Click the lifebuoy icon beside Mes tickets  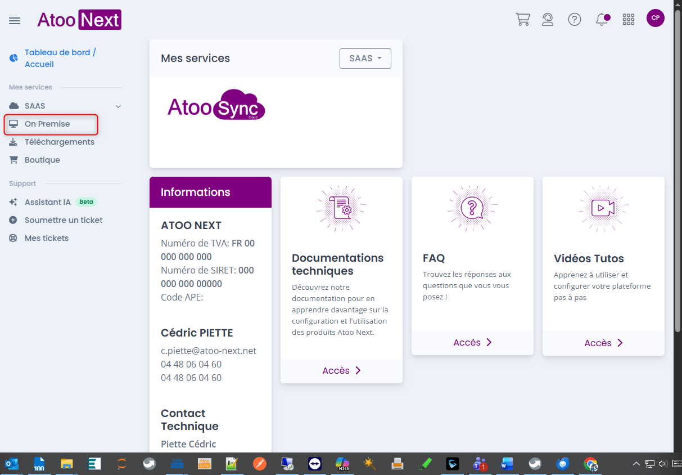[x=13, y=238]
